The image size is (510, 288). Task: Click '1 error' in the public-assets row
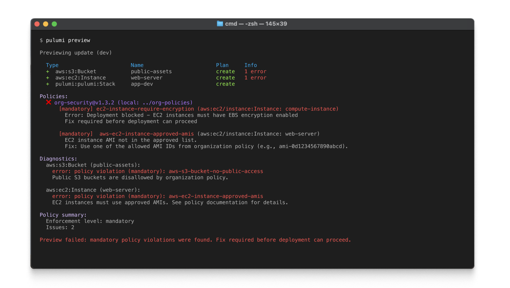click(255, 72)
